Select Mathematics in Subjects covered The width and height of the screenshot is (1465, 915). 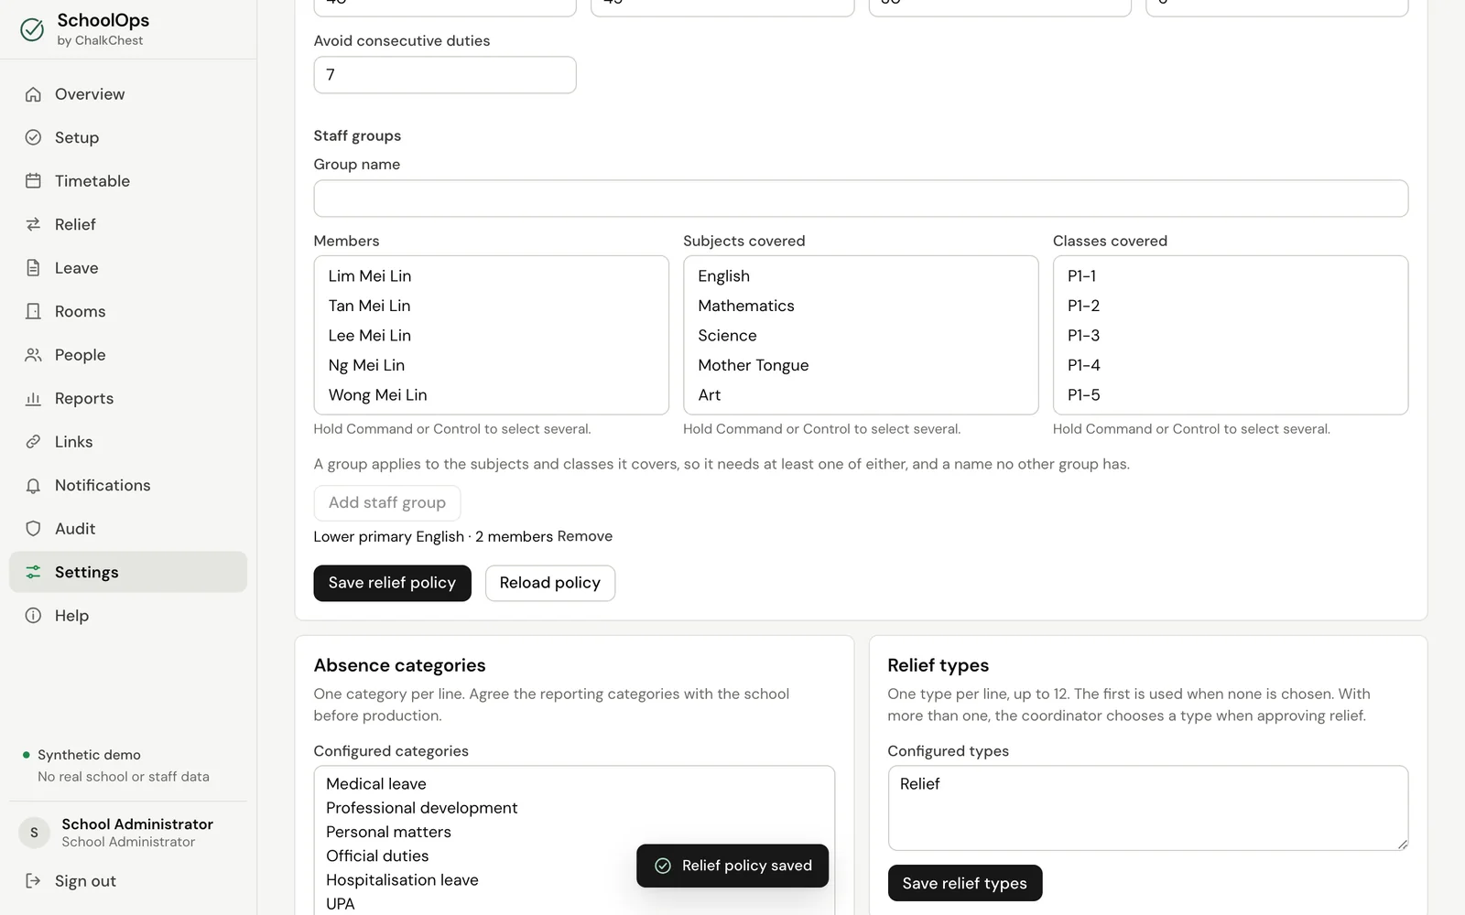tap(861, 306)
